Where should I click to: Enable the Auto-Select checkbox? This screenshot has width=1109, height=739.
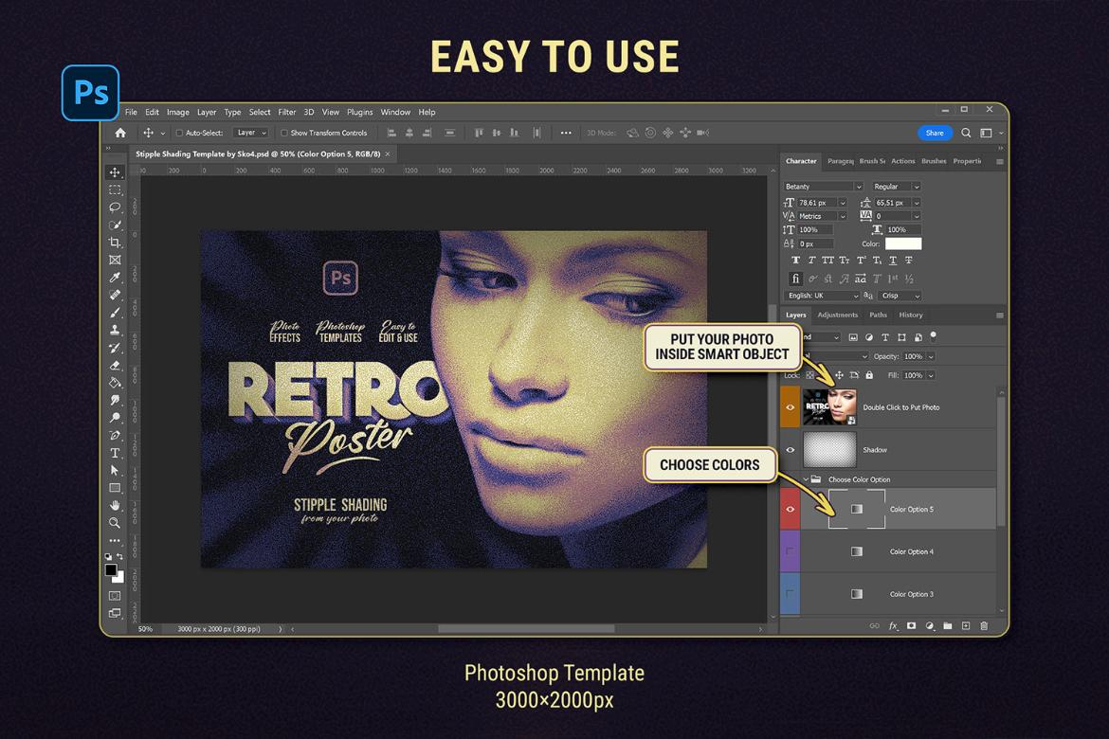(179, 133)
